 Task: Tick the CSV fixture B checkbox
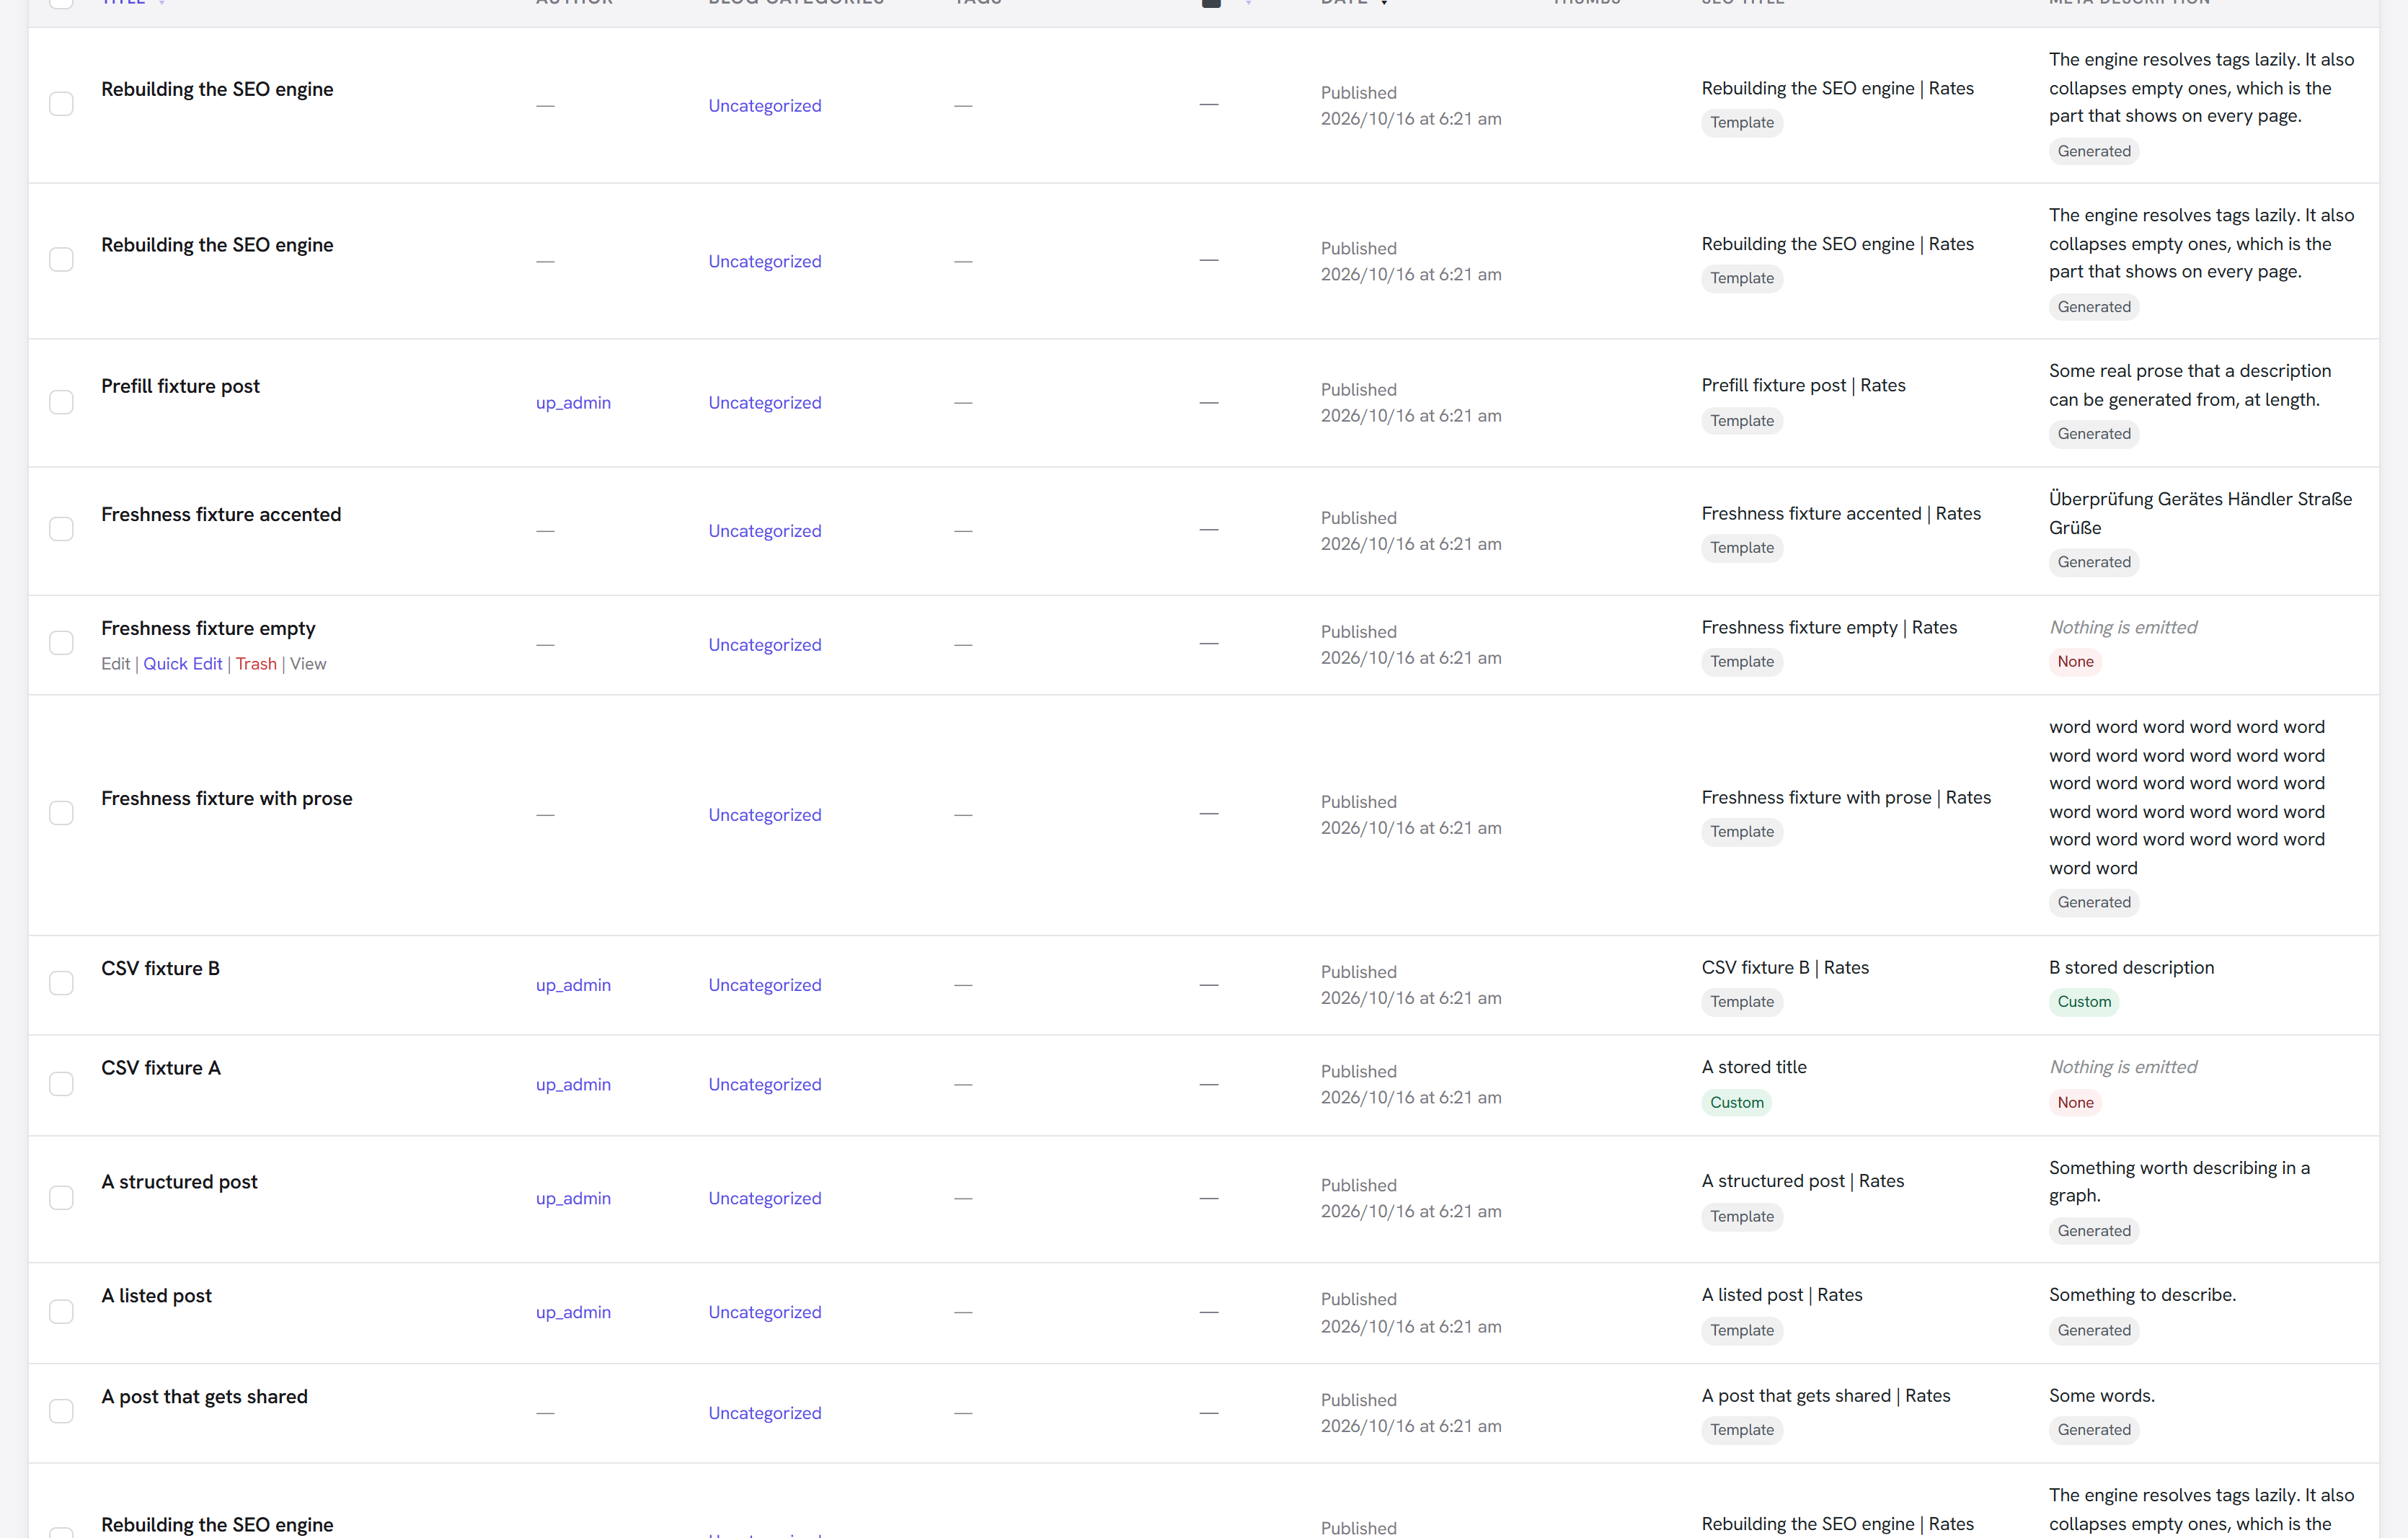click(61, 983)
